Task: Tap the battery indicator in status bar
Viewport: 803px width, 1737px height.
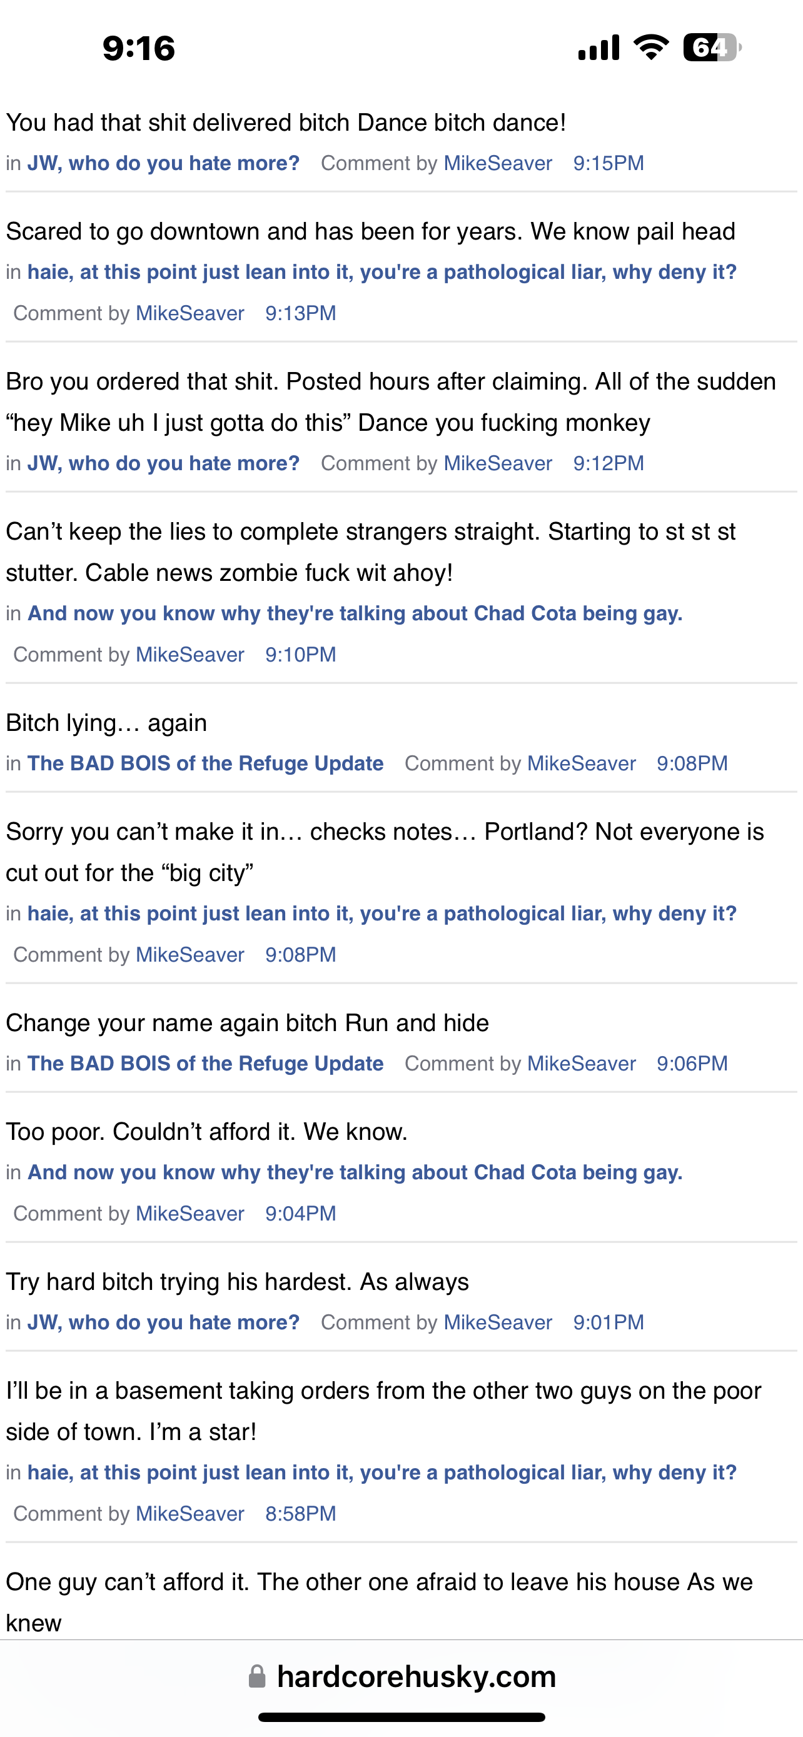Action: pos(711,48)
